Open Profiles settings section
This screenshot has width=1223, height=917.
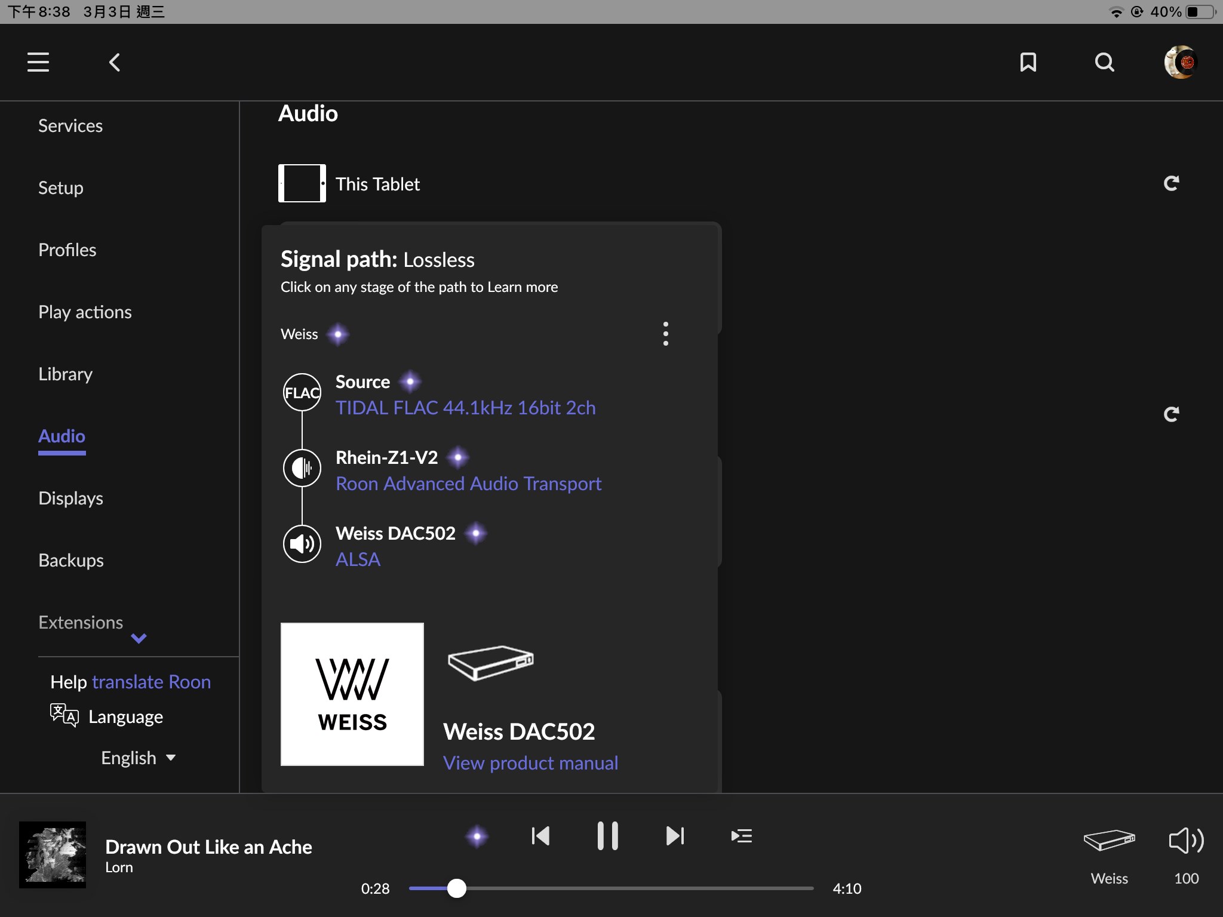pyautogui.click(x=67, y=250)
